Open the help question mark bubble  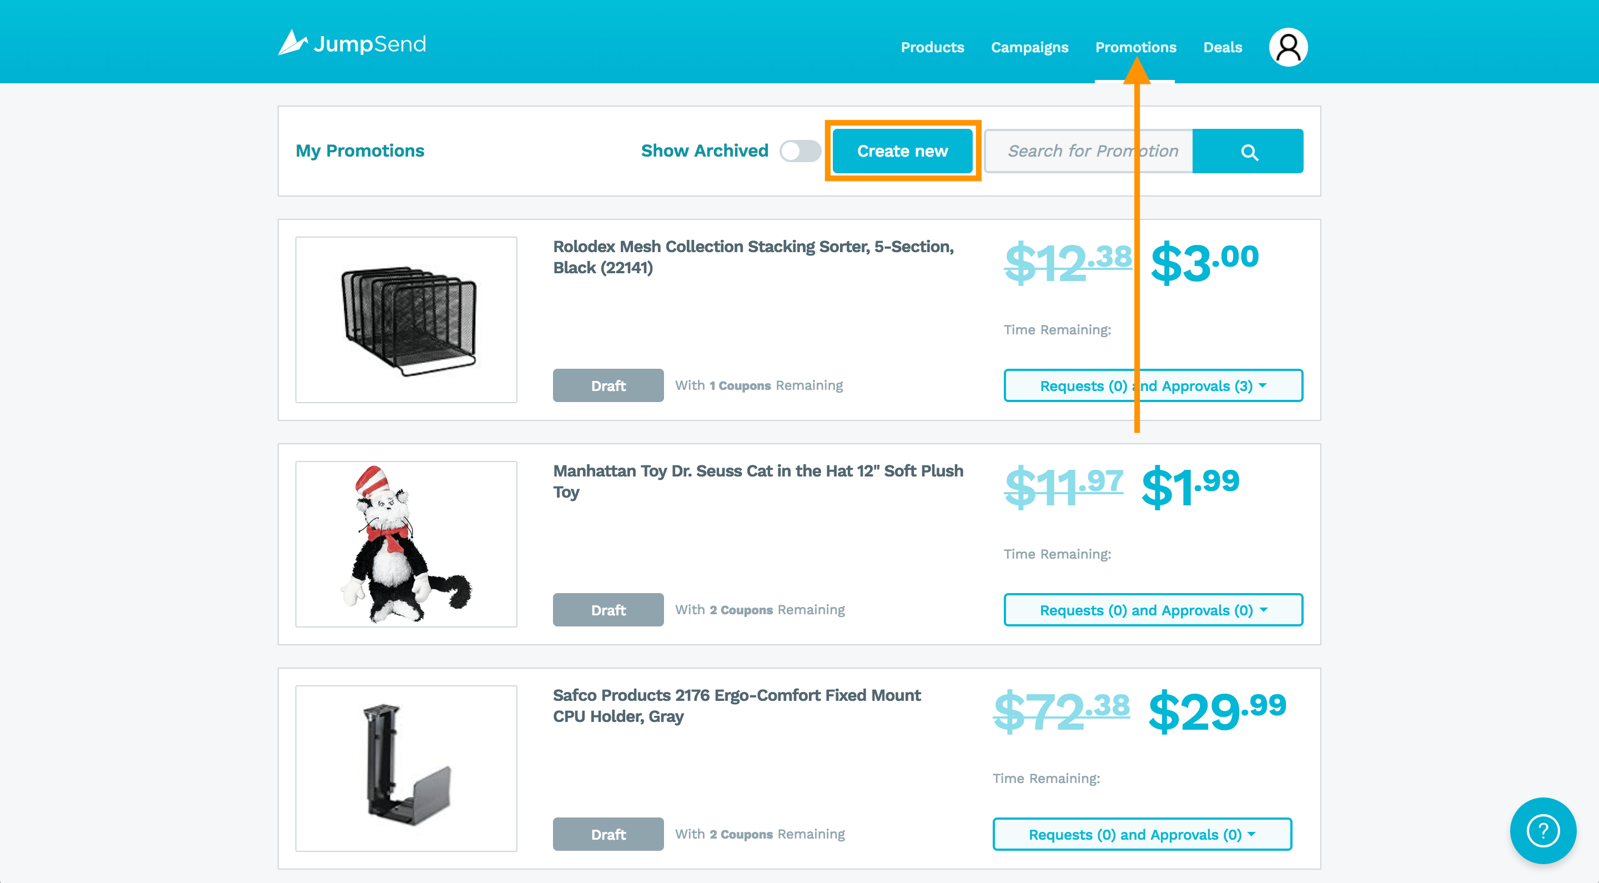[1543, 830]
